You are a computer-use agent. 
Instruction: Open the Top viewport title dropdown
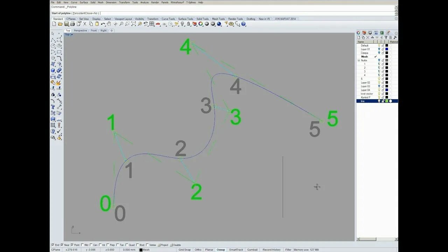coord(72,34)
